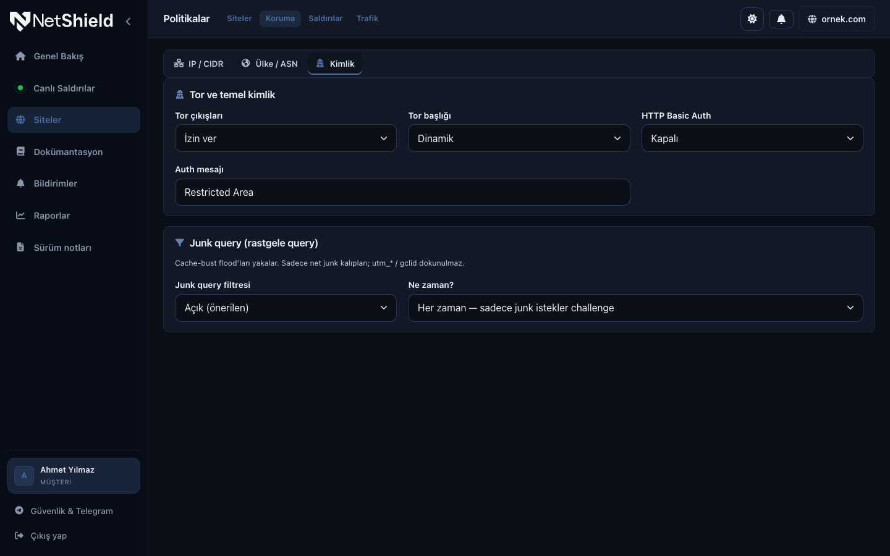Open notifications via the top bell icon

click(x=781, y=19)
